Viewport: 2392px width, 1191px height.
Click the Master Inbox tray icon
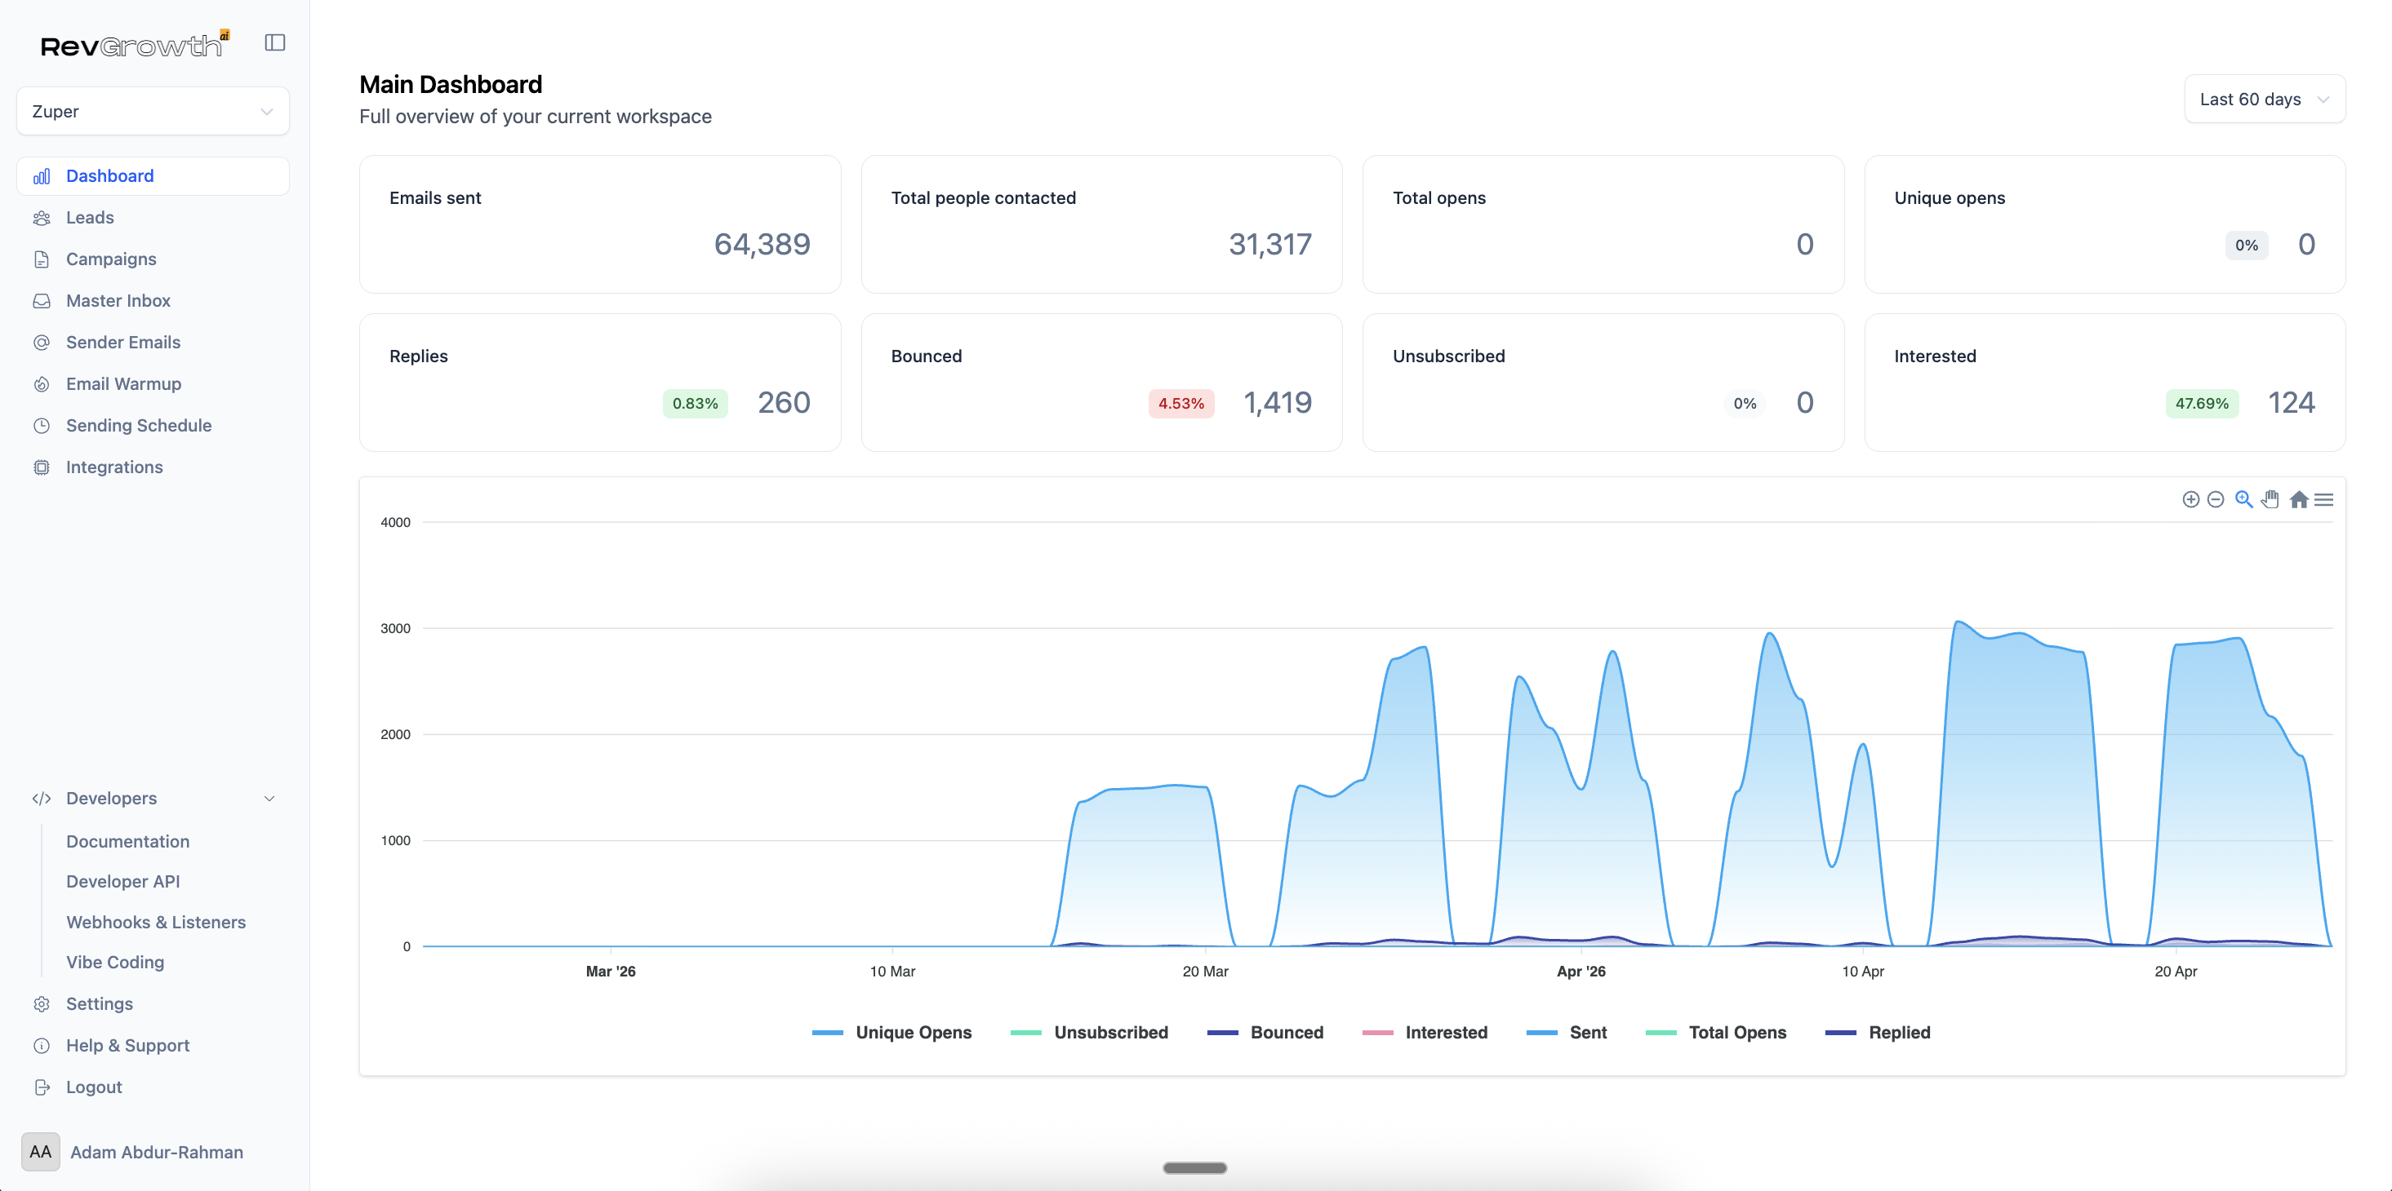click(42, 300)
